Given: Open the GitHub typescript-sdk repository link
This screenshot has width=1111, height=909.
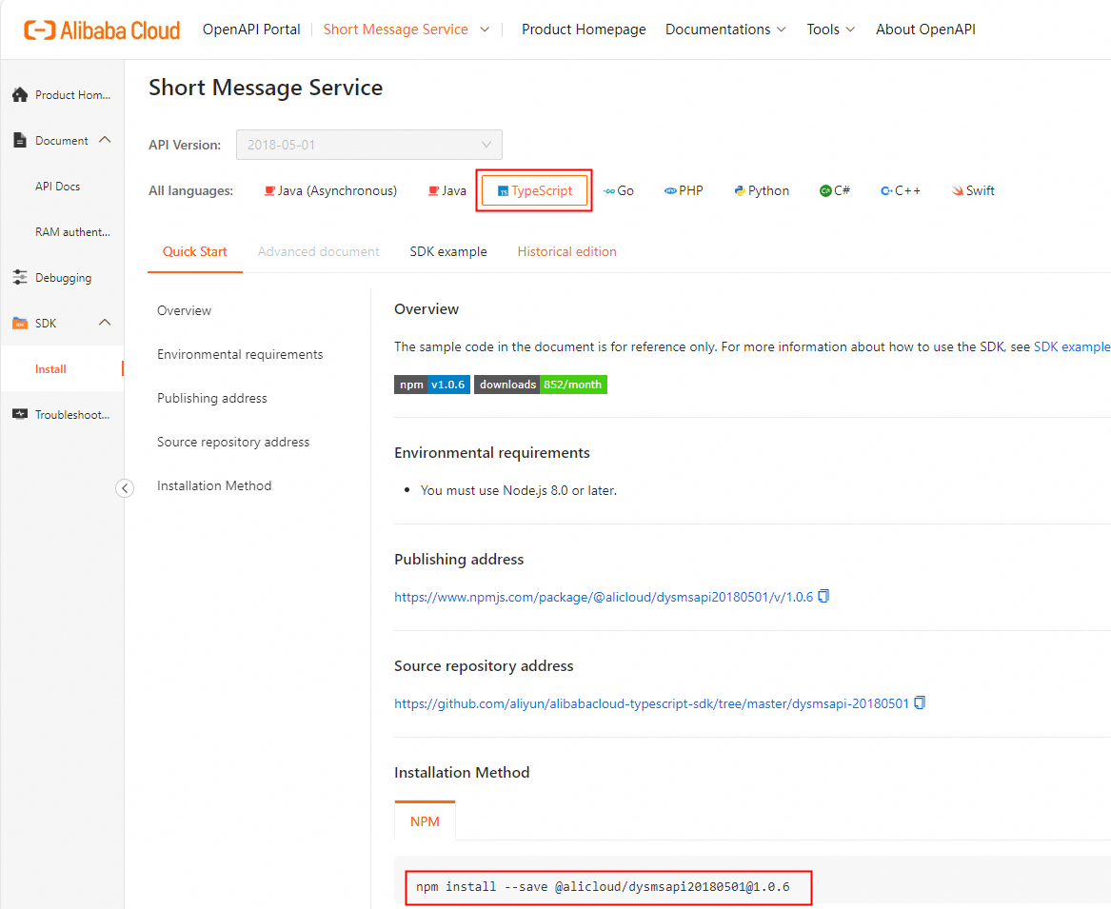Looking at the screenshot, I should coord(651,703).
